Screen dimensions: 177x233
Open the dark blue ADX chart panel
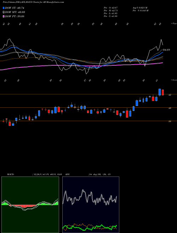tap(91, 205)
